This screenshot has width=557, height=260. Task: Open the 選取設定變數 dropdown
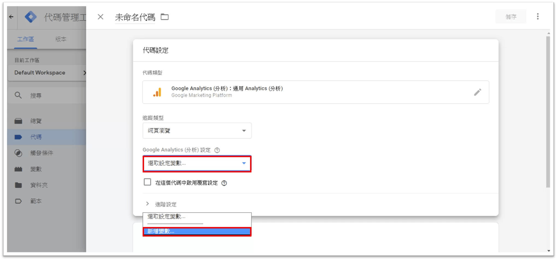tap(197, 163)
